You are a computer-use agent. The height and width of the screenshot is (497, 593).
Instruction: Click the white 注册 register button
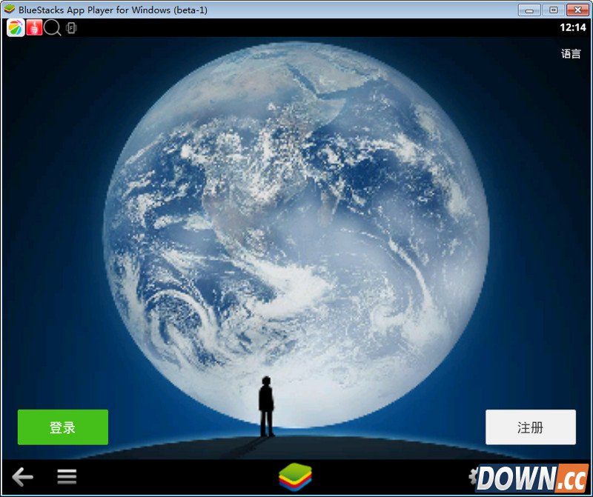(x=530, y=427)
